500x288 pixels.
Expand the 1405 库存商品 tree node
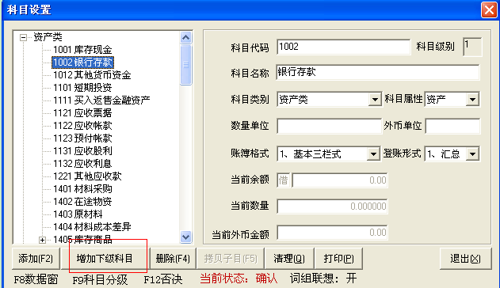42,240
